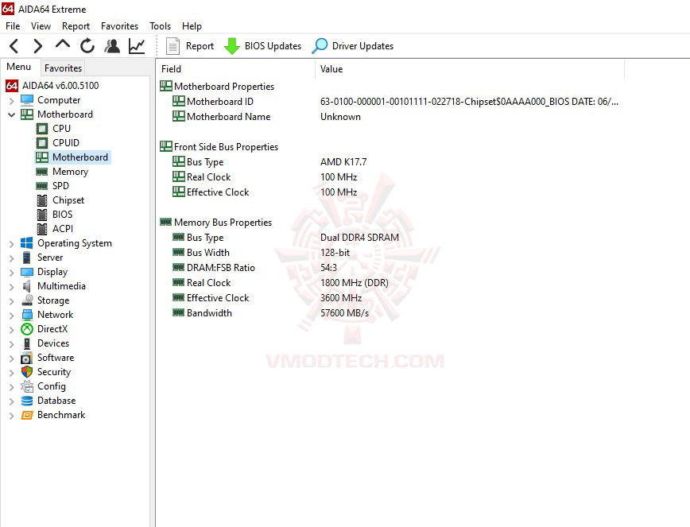
Task: Sort by the Value column header
Action: pos(470,69)
